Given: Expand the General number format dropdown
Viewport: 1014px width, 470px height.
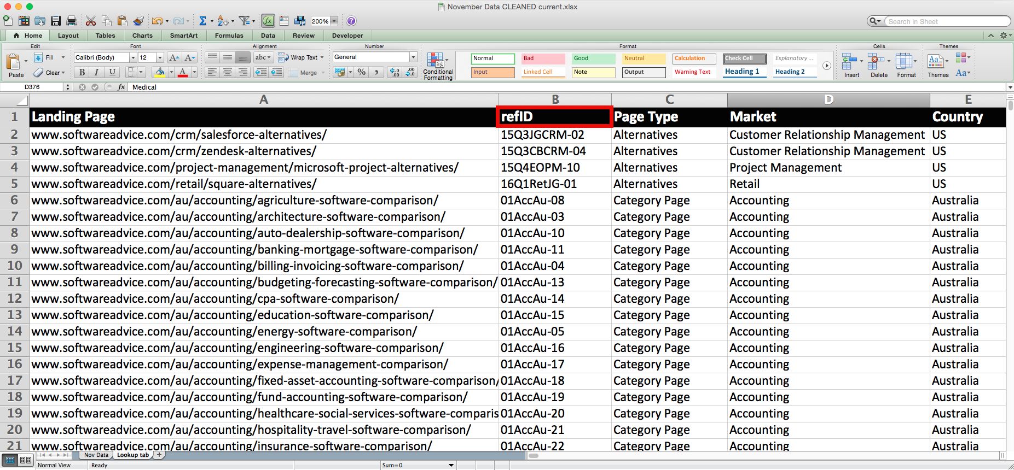Looking at the screenshot, I should click(x=413, y=57).
